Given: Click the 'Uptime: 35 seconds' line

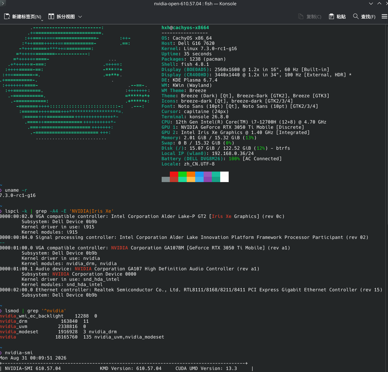Looking at the screenshot, I should [187, 54].
